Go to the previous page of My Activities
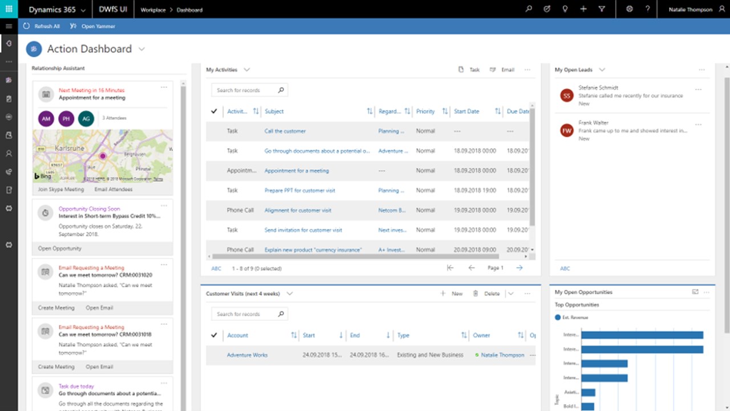Viewport: 730px width, 411px height. click(471, 268)
